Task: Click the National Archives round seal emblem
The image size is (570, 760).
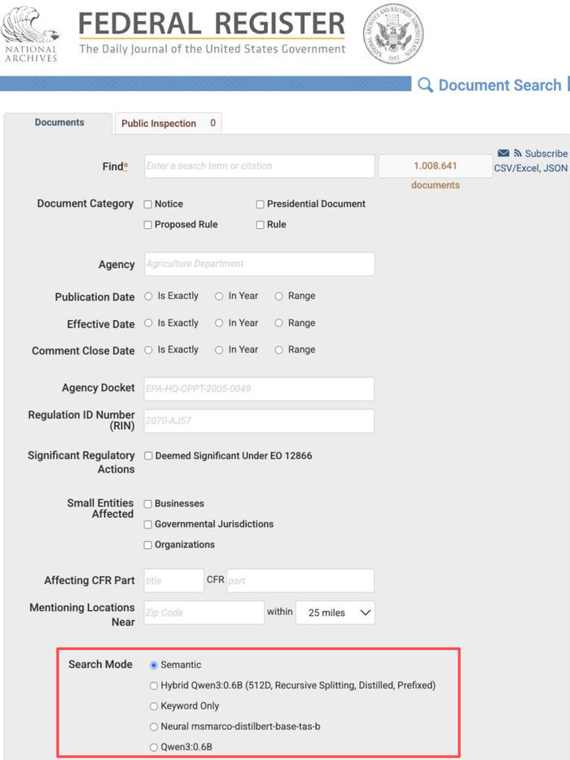Action: 392,34
